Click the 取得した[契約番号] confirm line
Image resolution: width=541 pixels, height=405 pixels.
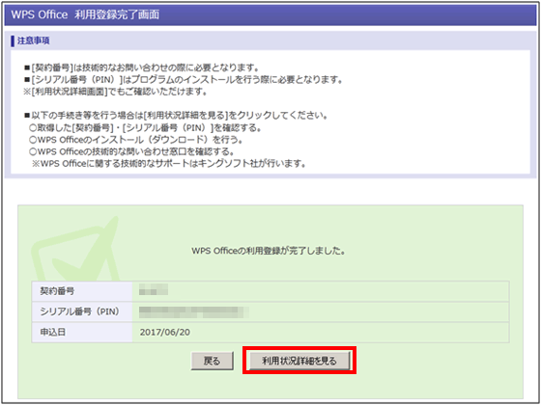145,127
